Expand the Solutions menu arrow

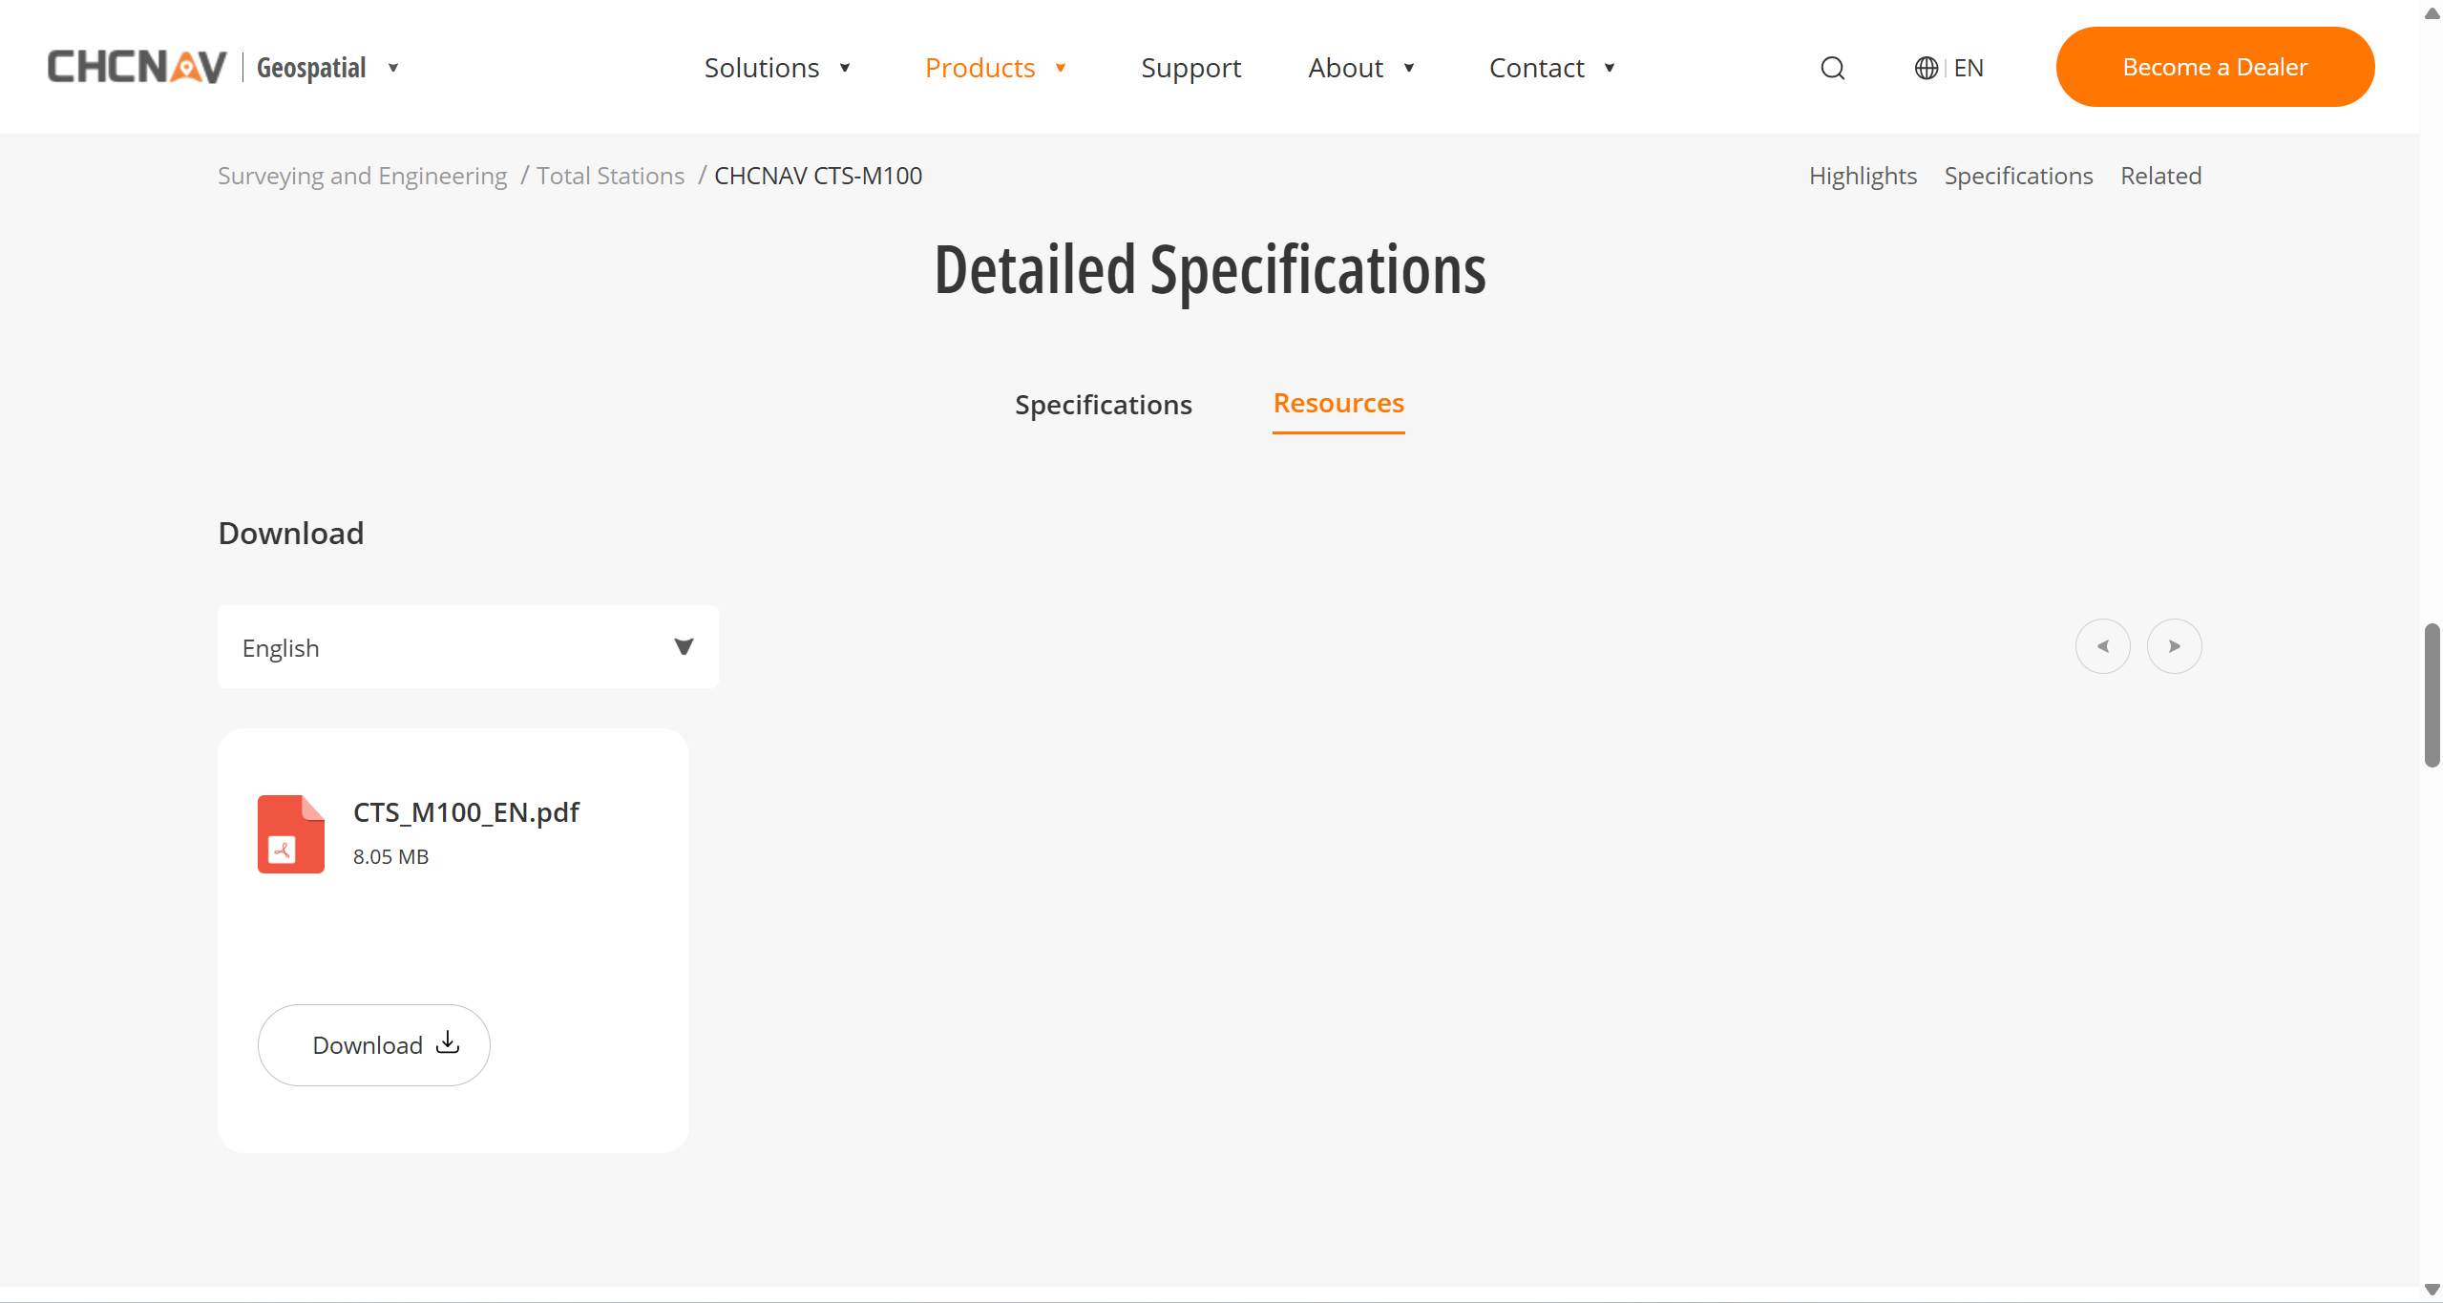844,68
